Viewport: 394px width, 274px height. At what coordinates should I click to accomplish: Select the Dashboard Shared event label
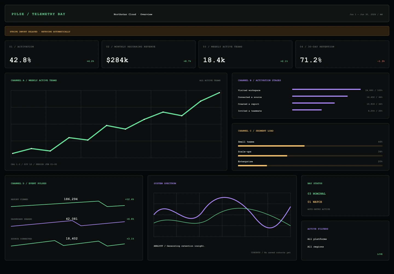pyautogui.click(x=21, y=219)
